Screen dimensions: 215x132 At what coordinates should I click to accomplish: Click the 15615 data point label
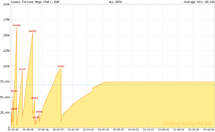coord(36,117)
